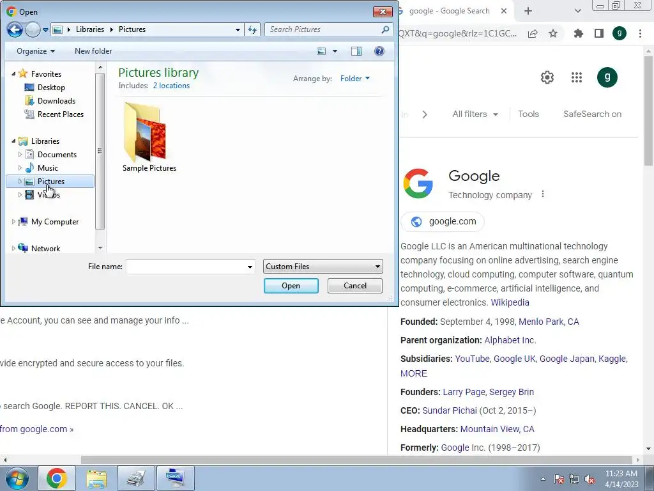Collapse the Libraries tree node
The image size is (654, 491).
point(13,141)
